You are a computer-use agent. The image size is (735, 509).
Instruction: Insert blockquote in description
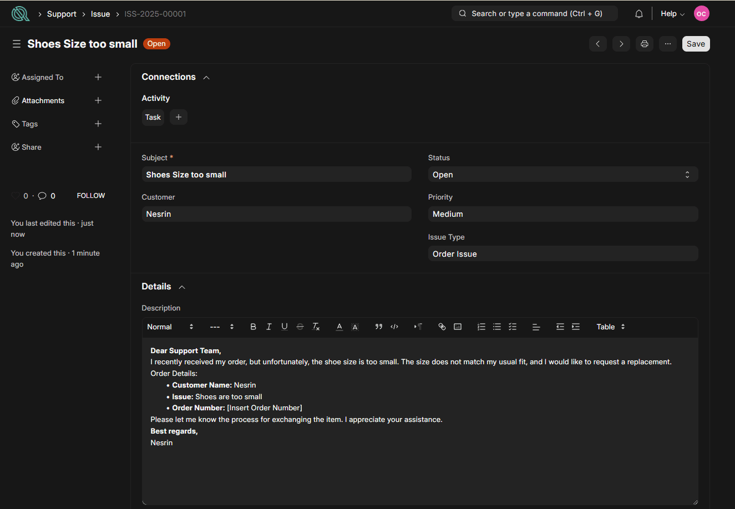tap(379, 327)
